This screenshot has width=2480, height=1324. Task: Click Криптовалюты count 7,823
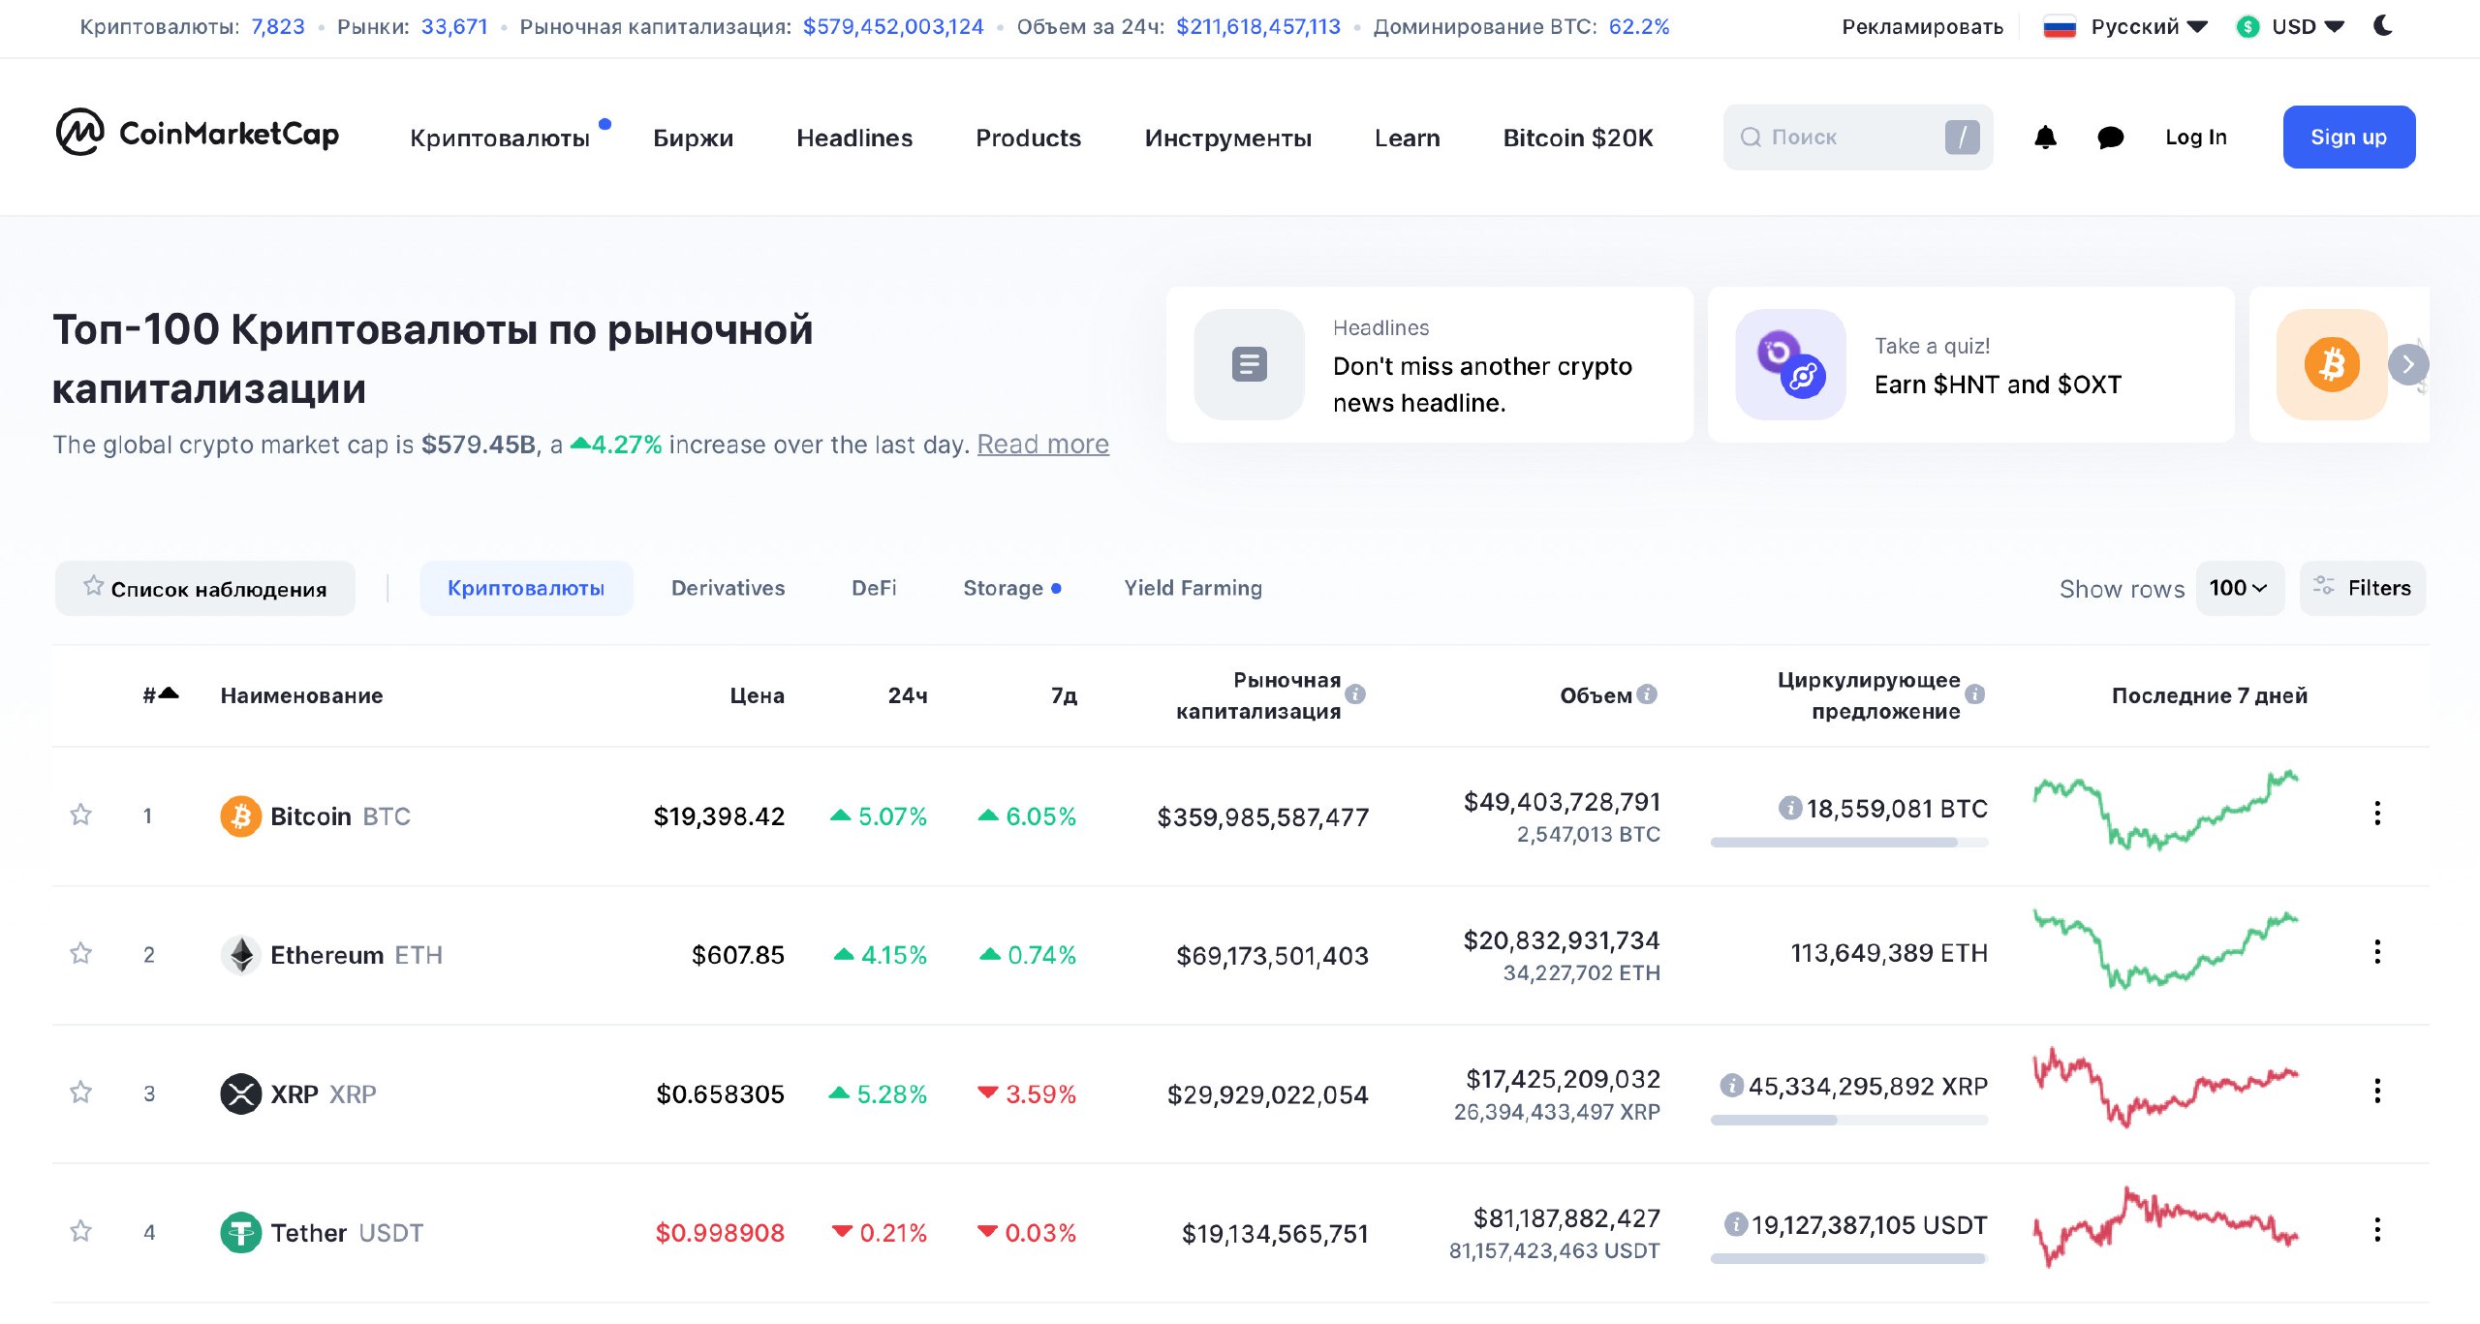[278, 26]
